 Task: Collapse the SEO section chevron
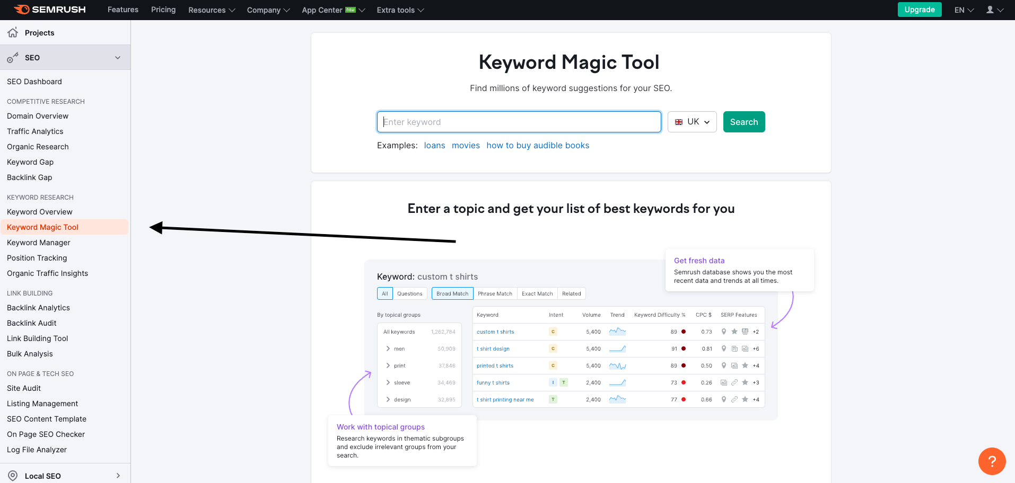click(118, 58)
